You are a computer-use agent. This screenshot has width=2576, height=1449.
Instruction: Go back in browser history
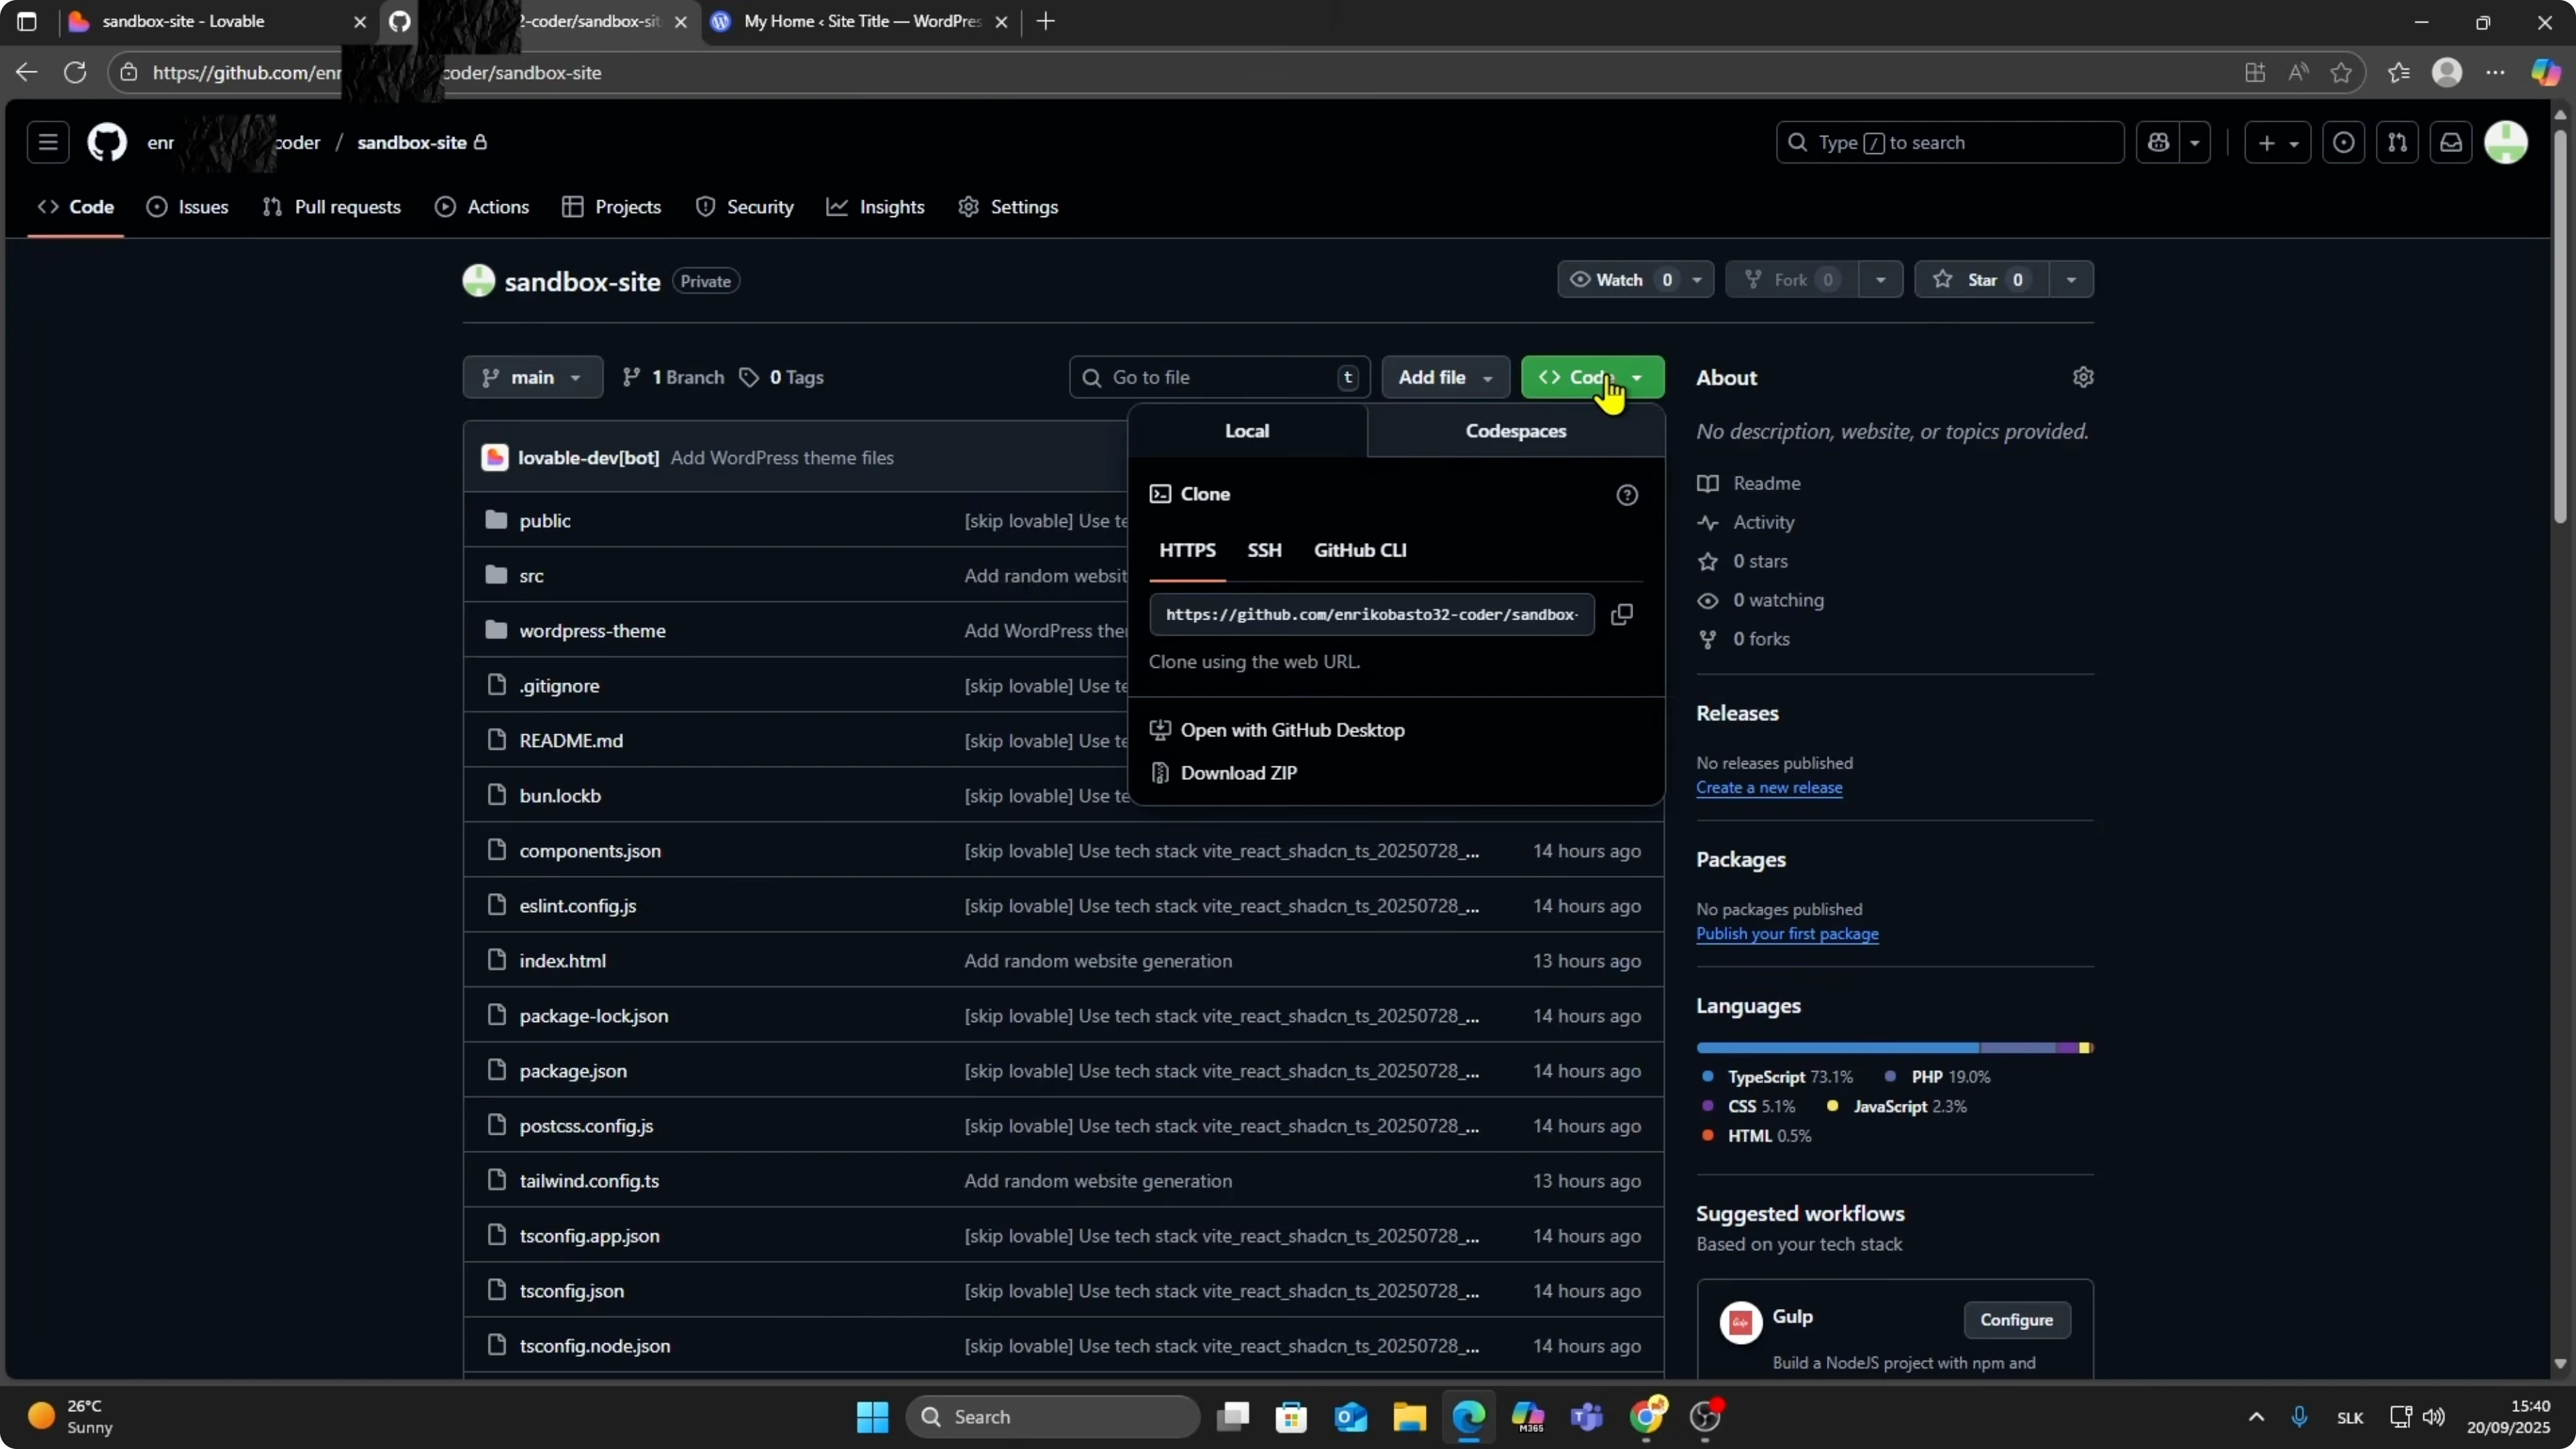tap(26, 72)
